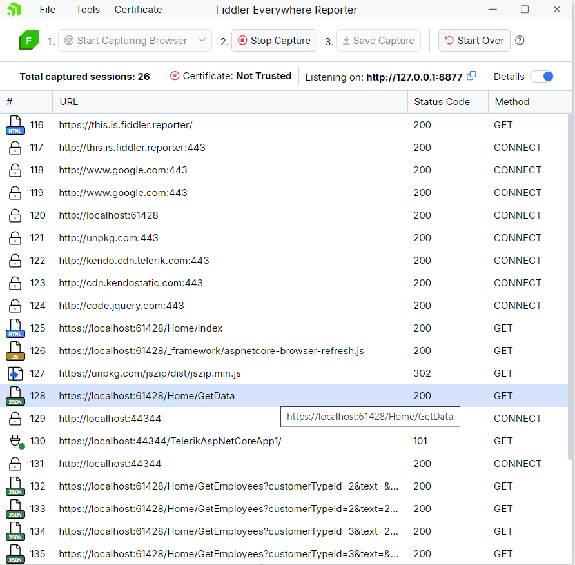
Task: Click HTML icon of session 116
Action: 15,125
